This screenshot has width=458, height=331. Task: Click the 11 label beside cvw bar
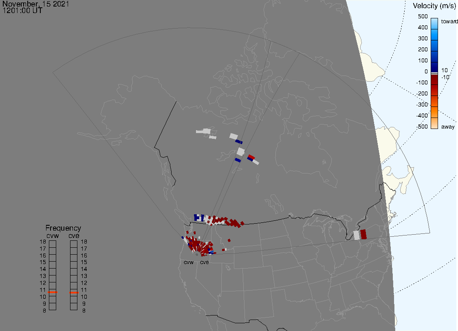click(x=43, y=290)
